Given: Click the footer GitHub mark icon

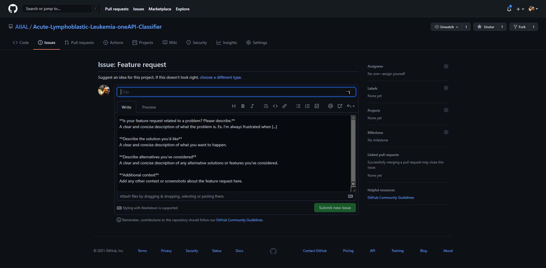Looking at the screenshot, I should 273,251.
